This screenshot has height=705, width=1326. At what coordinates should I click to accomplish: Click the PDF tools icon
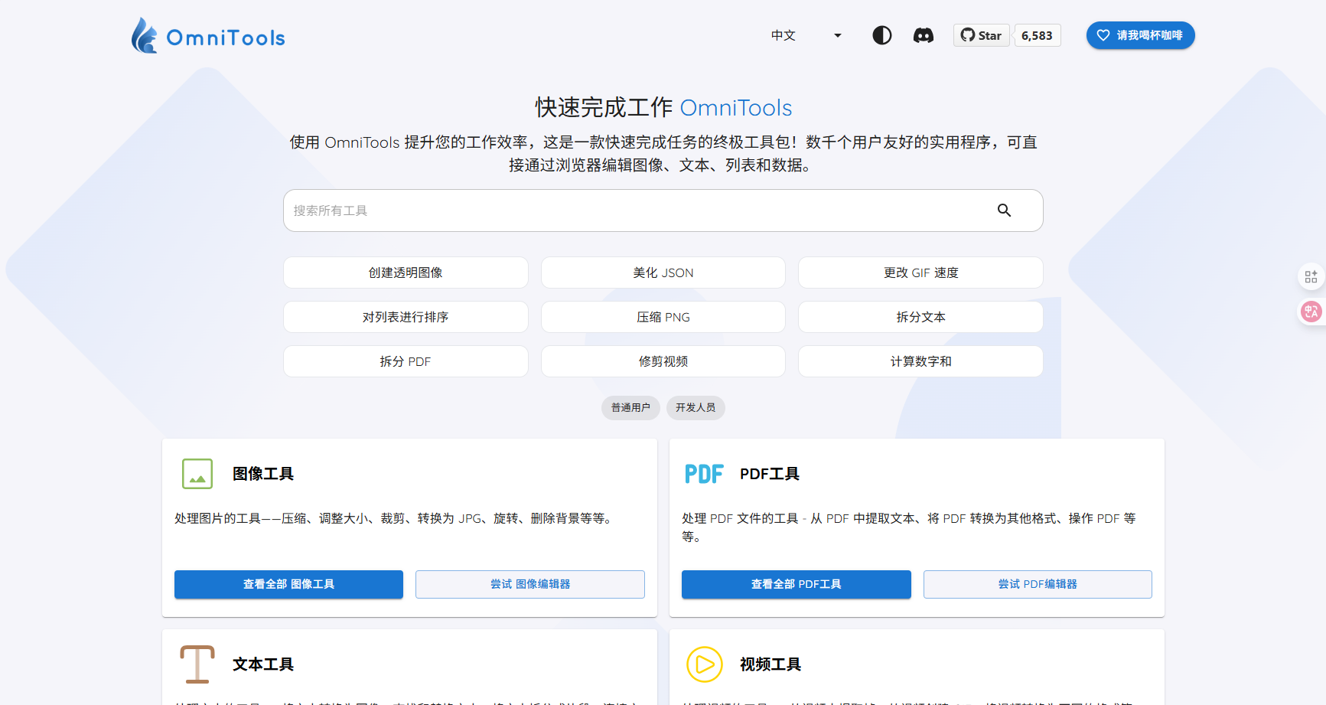[703, 474]
